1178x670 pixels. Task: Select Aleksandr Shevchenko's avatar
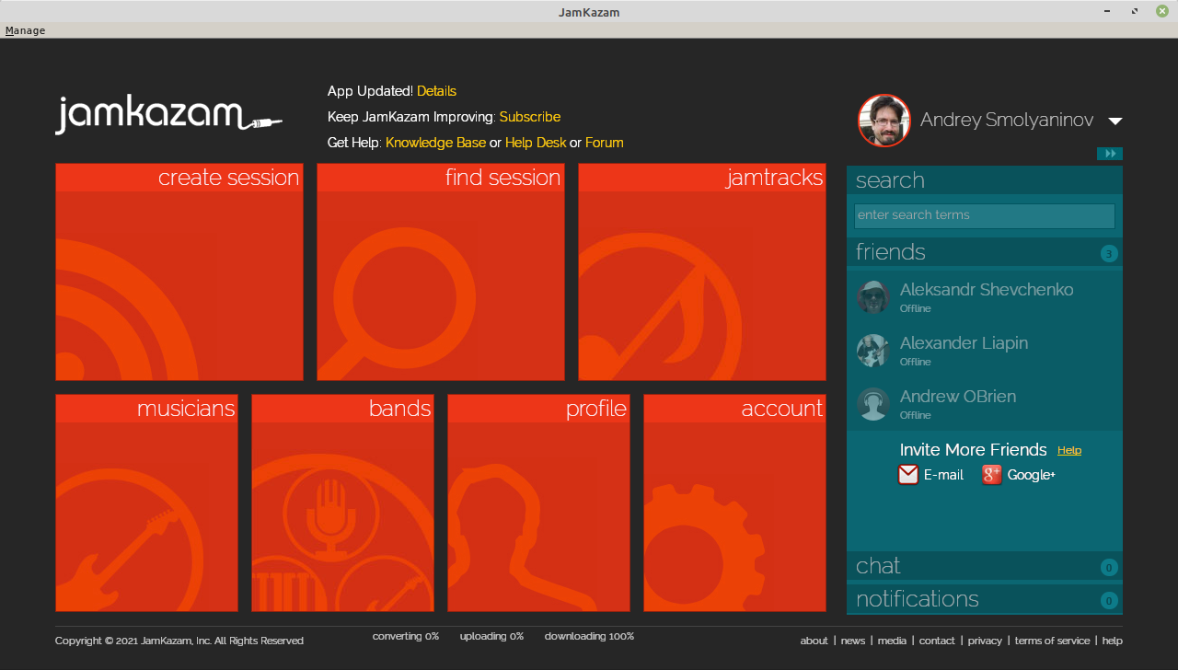(873, 297)
